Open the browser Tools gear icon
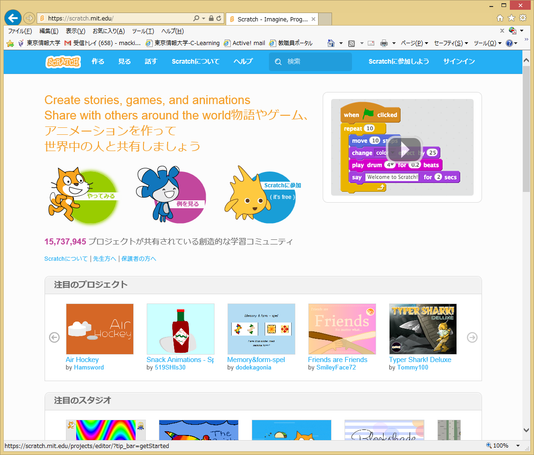The width and height of the screenshot is (534, 455). coord(523,18)
